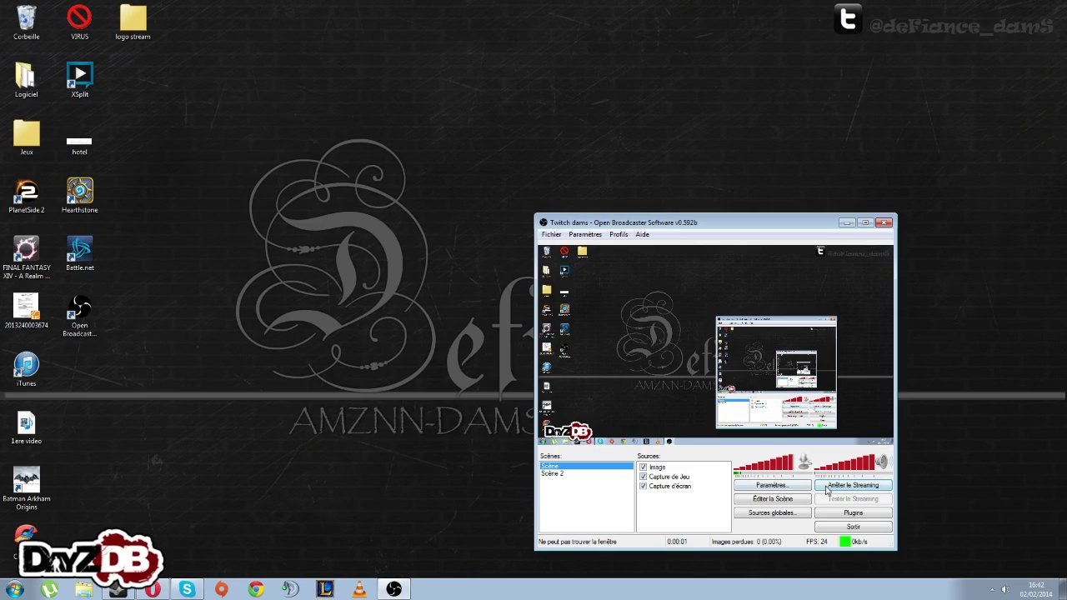1067x600 pixels.
Task: Open Sources globales... dialog
Action: (x=772, y=513)
